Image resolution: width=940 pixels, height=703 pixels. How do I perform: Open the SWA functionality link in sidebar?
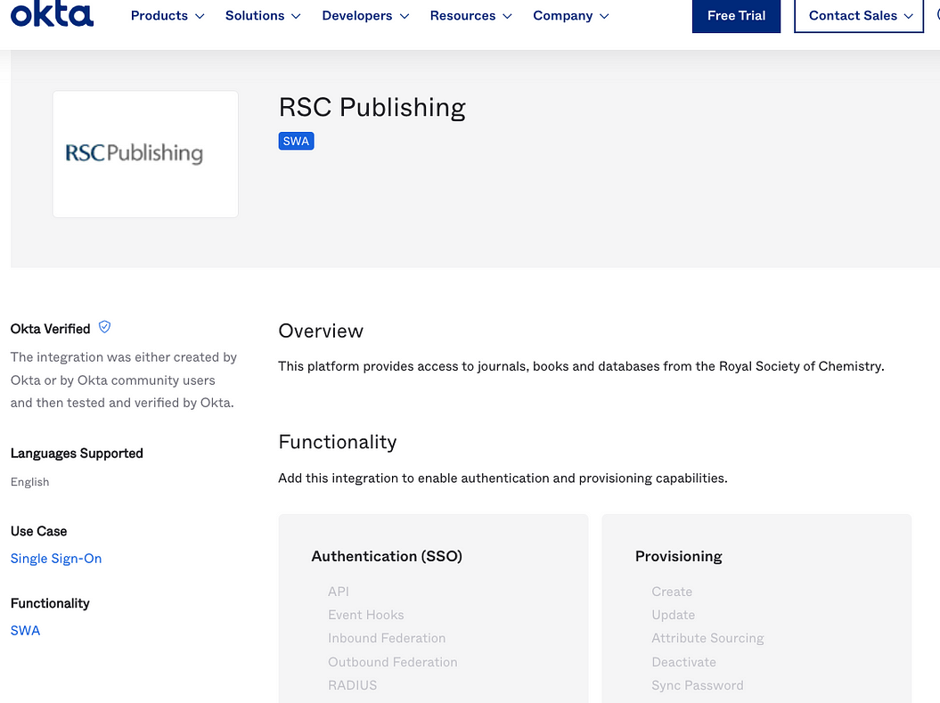(x=25, y=631)
